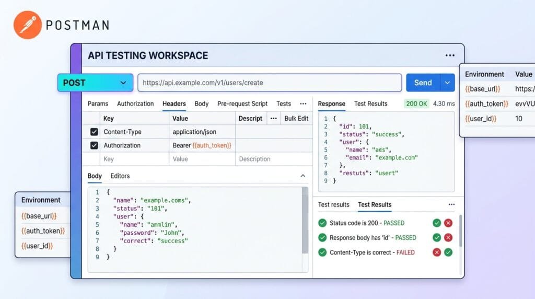
Task: Click the value 10 in right Environment panel
Action: [x=519, y=119]
